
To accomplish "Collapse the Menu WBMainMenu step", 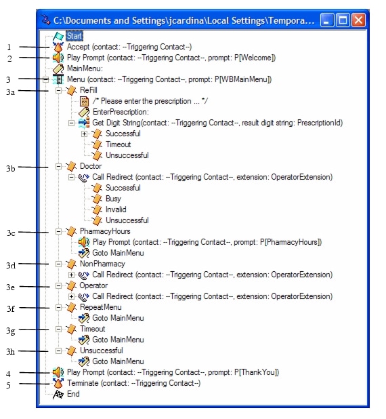I will [45, 79].
